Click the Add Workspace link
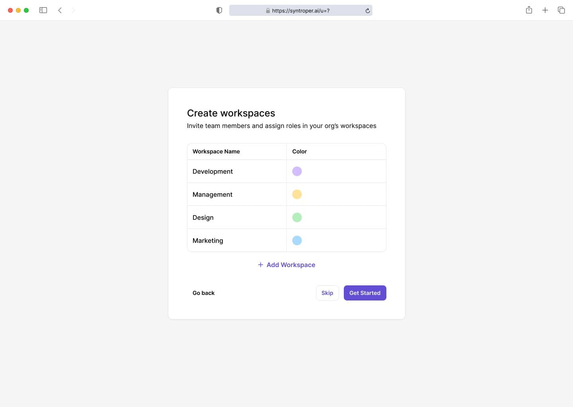 click(x=291, y=265)
